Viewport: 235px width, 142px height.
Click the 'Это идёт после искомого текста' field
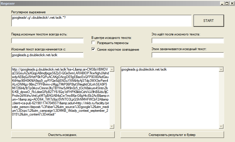tap(188, 41)
